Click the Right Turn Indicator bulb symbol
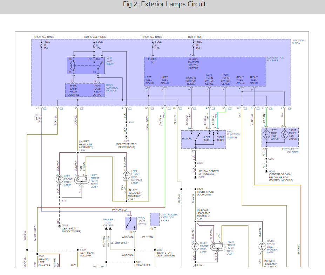 pyautogui.click(x=284, y=134)
